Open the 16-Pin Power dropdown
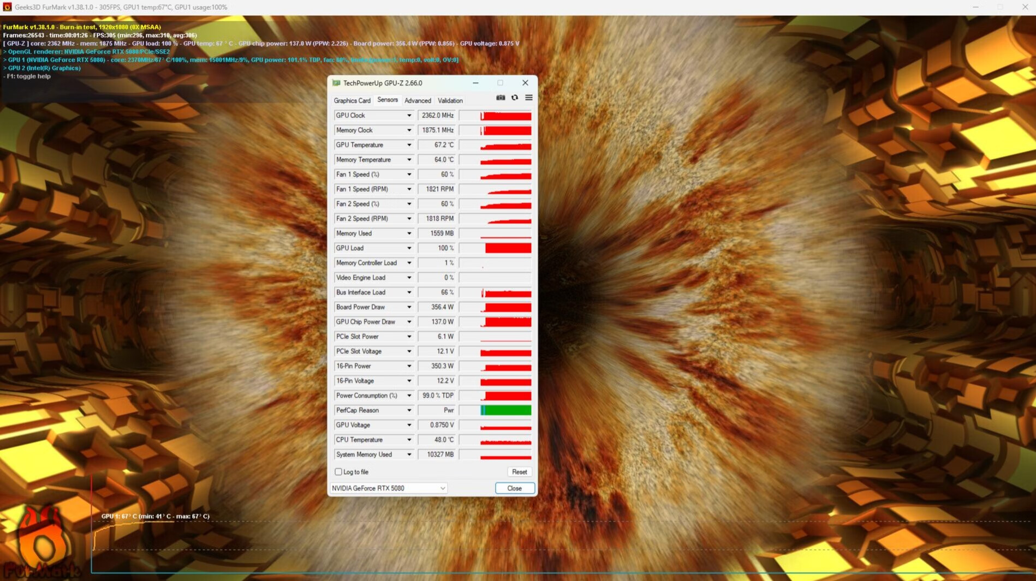This screenshot has width=1036, height=581. (x=409, y=366)
